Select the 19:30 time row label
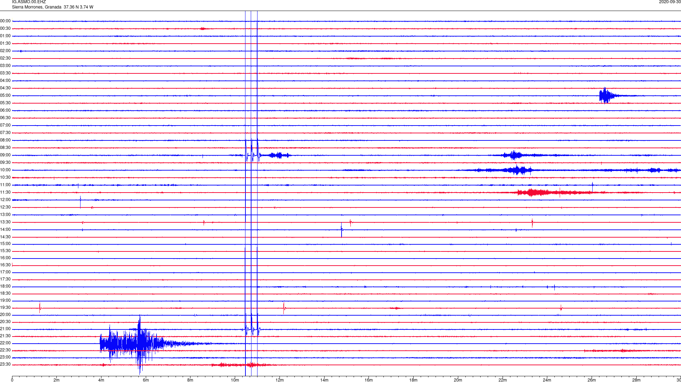 coord(5,307)
